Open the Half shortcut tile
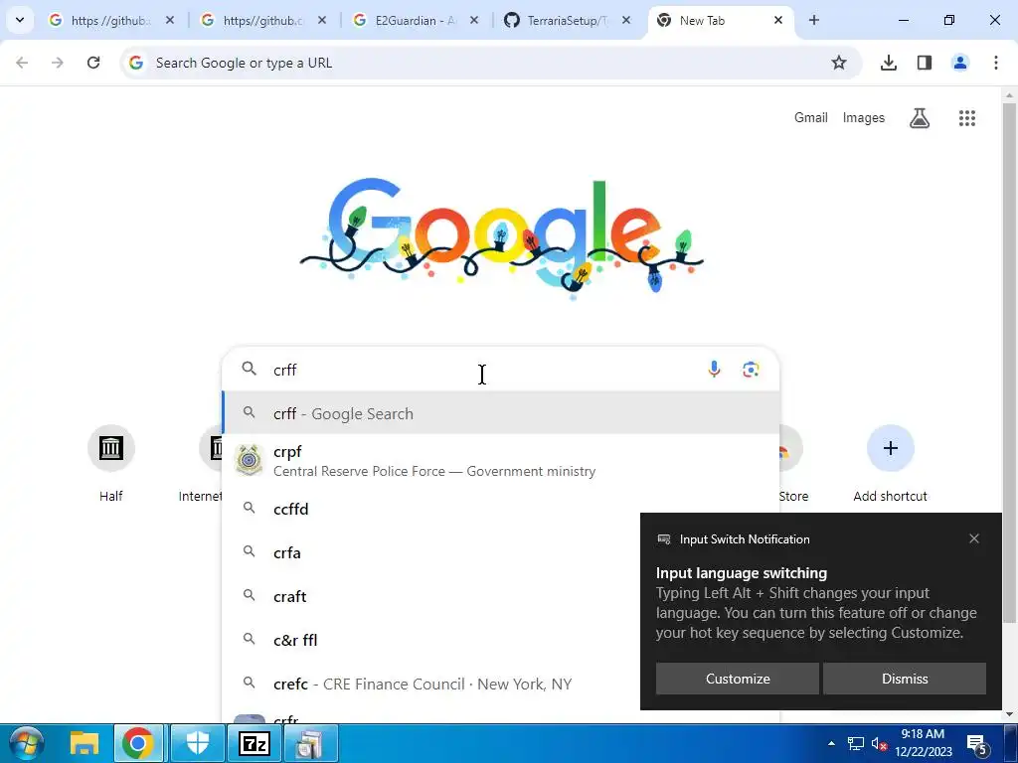1018x763 pixels. 111,464
